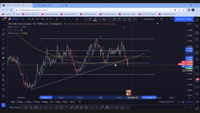Toggle magnet mode in left sidebar
The height and width of the screenshot is (113, 200).
coord(3,75)
